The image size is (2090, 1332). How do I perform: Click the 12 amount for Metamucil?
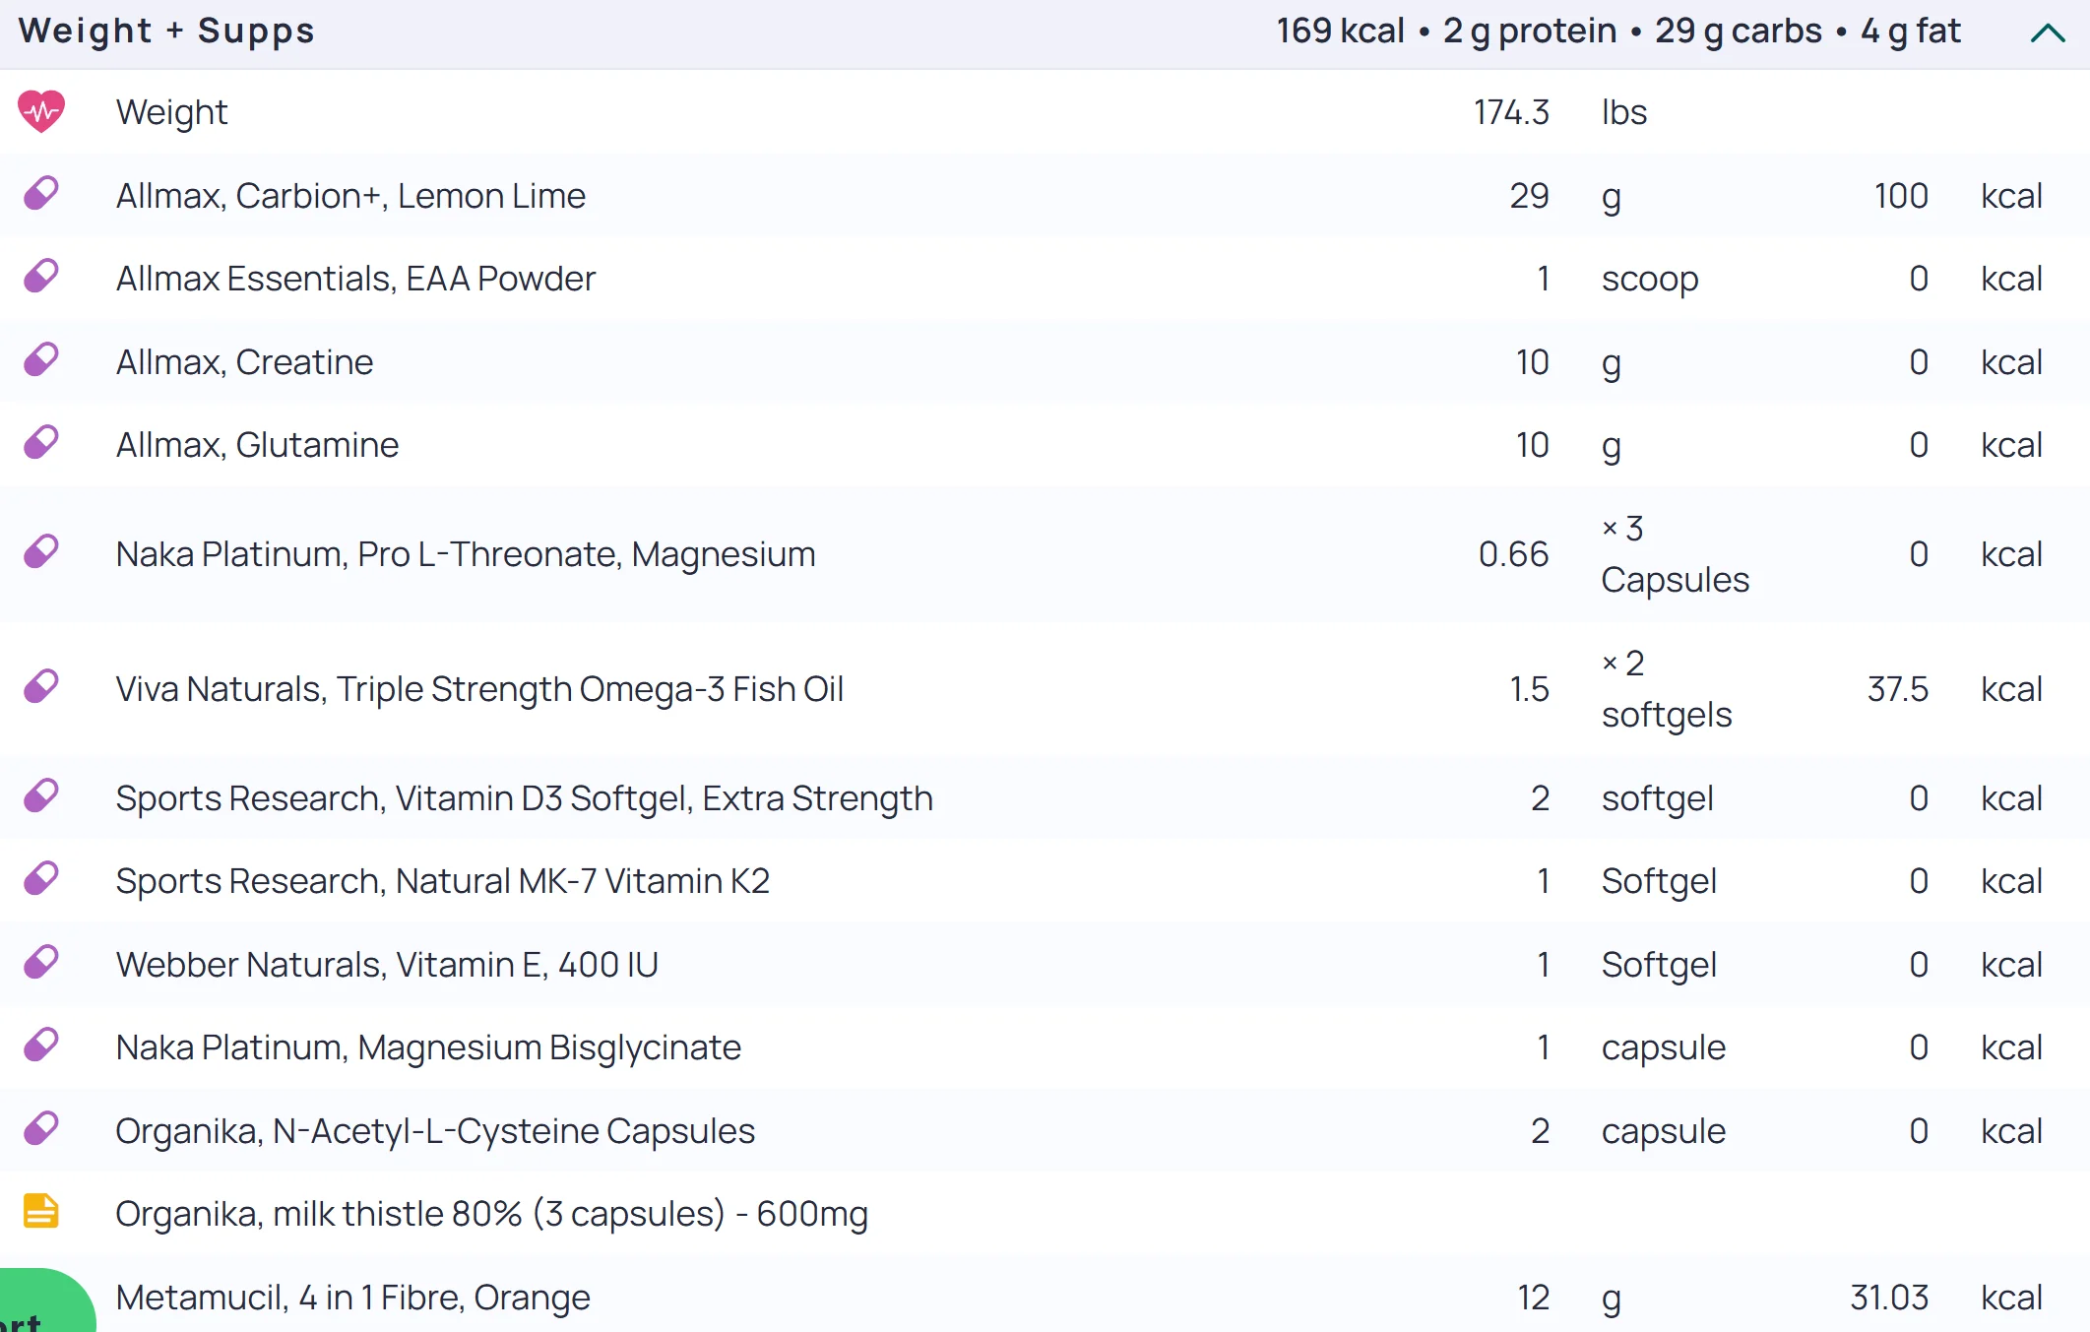1533,1298
